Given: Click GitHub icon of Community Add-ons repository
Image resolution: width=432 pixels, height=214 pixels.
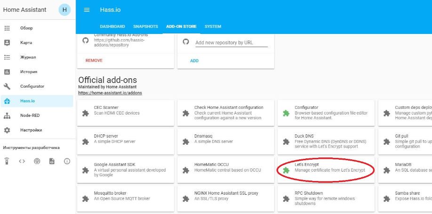Looking at the screenshot, I should [85, 41].
